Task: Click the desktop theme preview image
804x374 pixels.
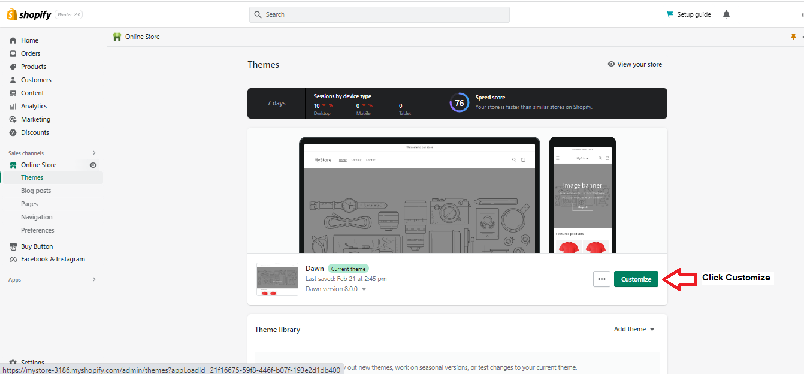Action: 419,195
